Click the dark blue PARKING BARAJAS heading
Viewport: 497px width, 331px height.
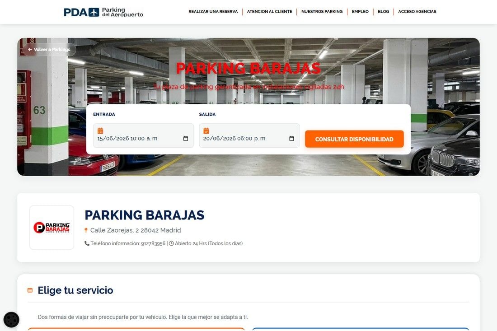coord(145,215)
